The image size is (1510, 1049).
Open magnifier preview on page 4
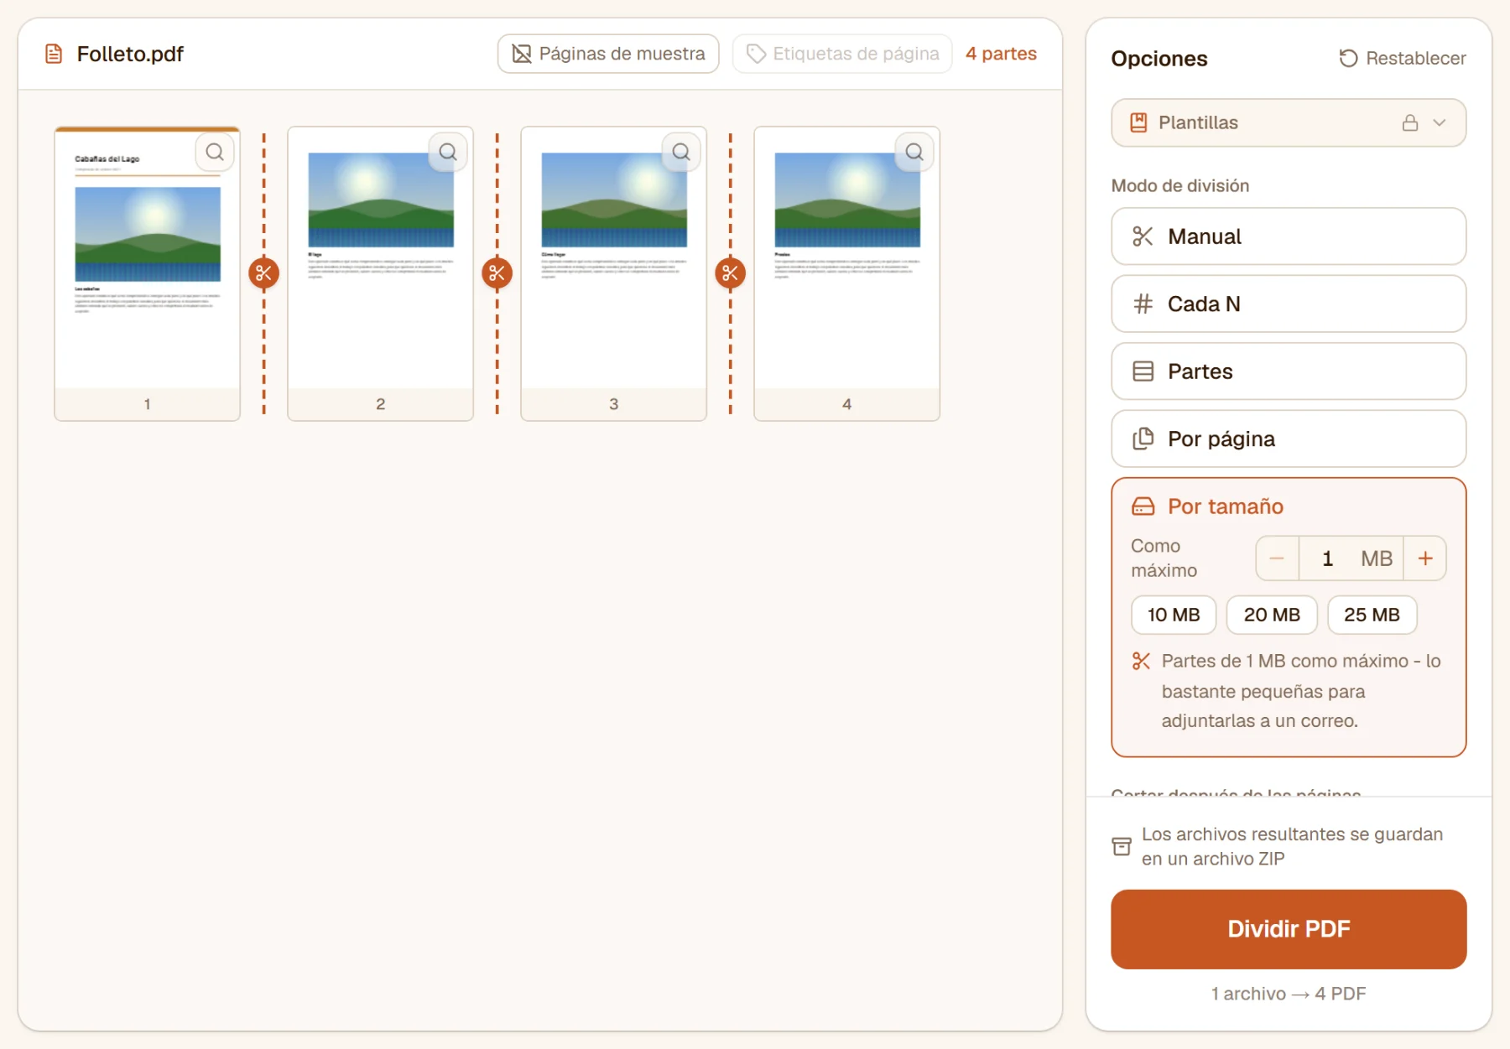pyautogui.click(x=914, y=152)
